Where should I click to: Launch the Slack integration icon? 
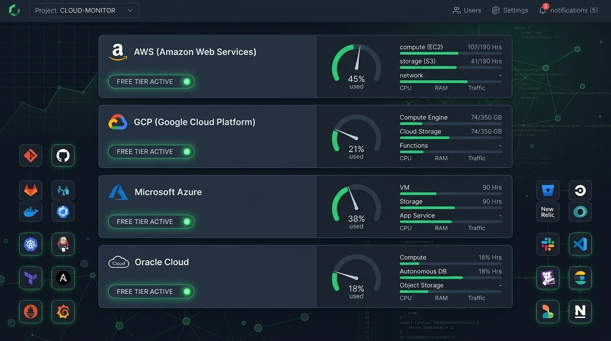(x=548, y=244)
